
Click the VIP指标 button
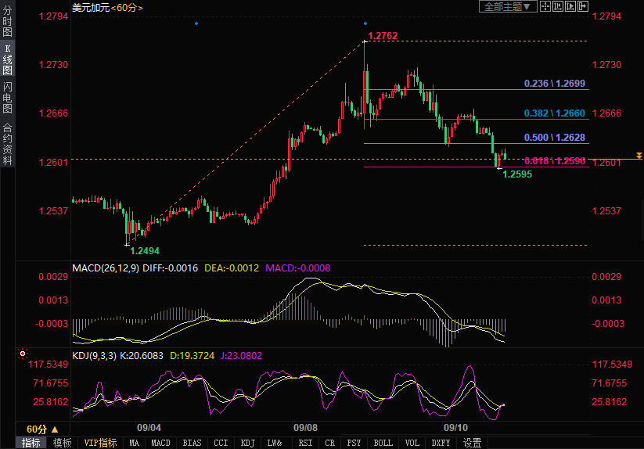(x=101, y=443)
